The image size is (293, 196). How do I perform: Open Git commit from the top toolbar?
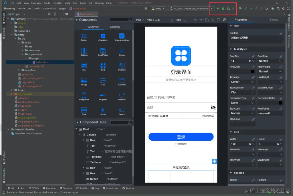[x=252, y=9]
